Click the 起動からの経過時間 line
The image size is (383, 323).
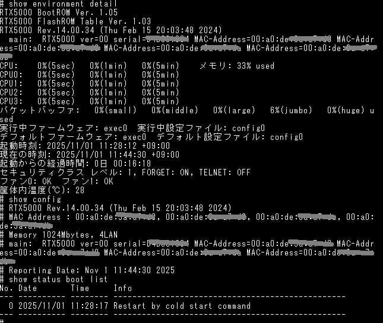[x=75, y=164]
